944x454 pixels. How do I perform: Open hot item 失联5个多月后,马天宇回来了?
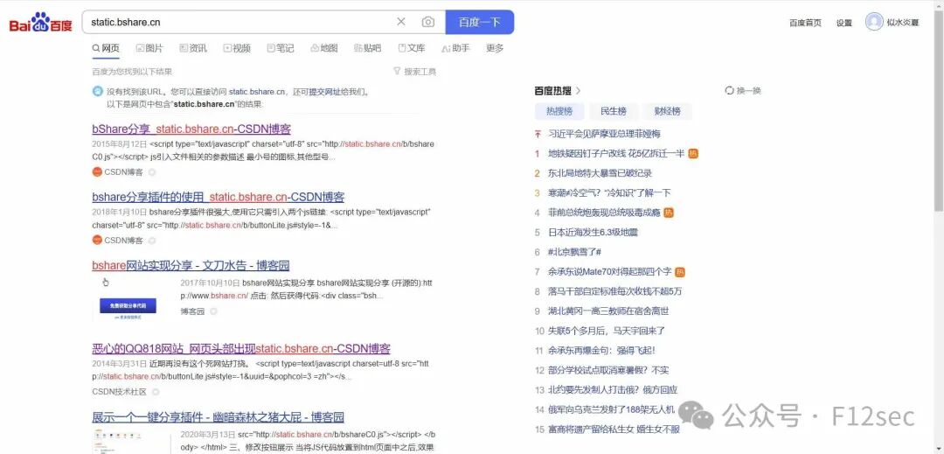tap(607, 332)
